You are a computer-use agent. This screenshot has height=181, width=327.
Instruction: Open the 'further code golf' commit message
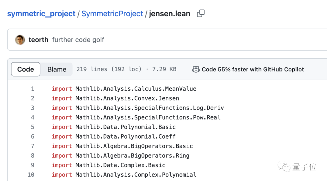pyautogui.click(x=78, y=40)
